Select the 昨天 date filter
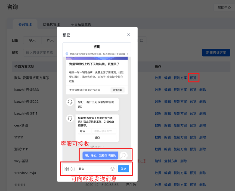The image size is (235, 191). click(50, 40)
